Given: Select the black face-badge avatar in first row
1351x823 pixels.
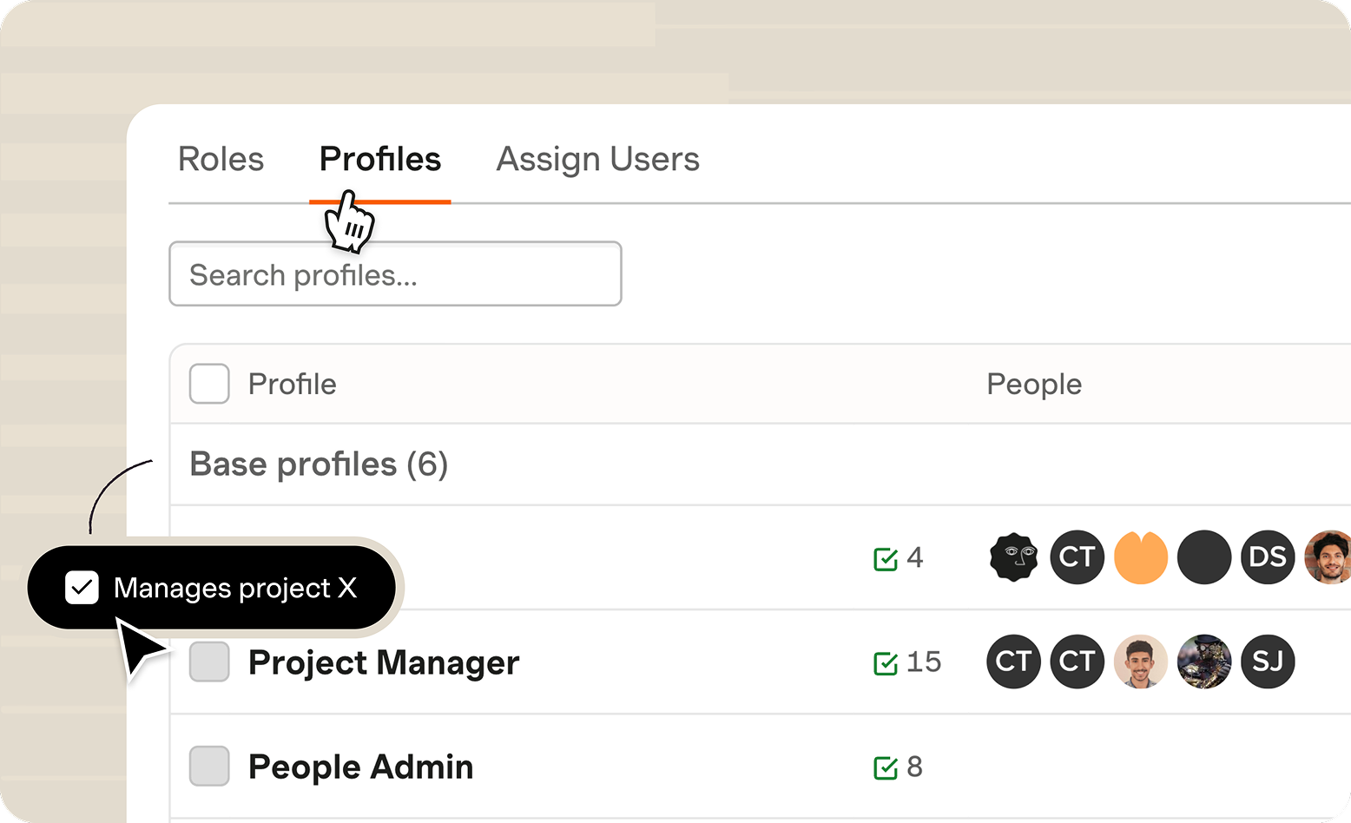Looking at the screenshot, I should tap(1013, 557).
